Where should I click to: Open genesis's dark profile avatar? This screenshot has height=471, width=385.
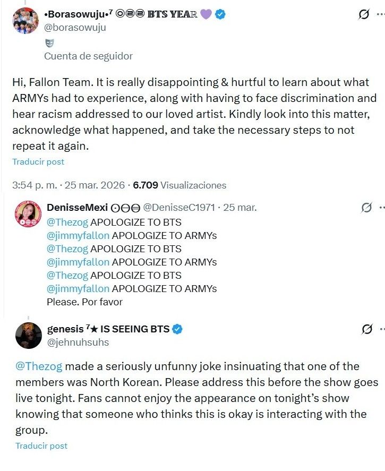point(29,335)
